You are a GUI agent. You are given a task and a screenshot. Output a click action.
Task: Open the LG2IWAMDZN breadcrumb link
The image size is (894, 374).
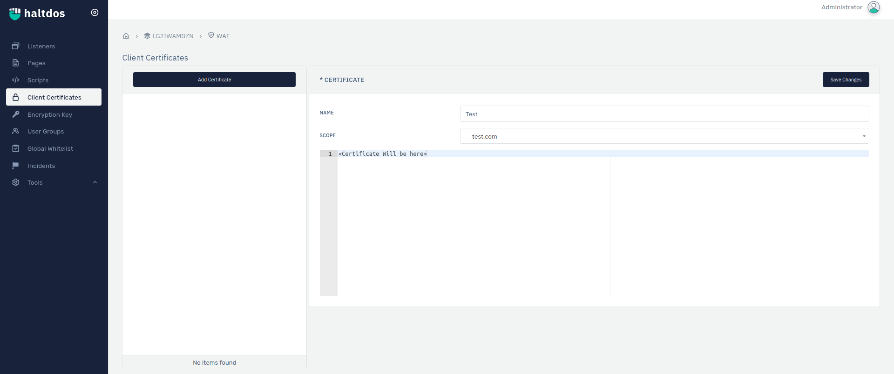[x=173, y=36]
